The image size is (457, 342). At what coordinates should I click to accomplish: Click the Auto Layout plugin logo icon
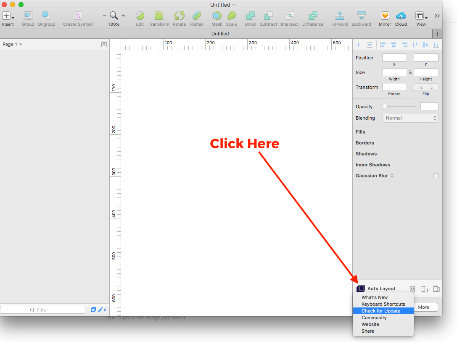coord(361,289)
